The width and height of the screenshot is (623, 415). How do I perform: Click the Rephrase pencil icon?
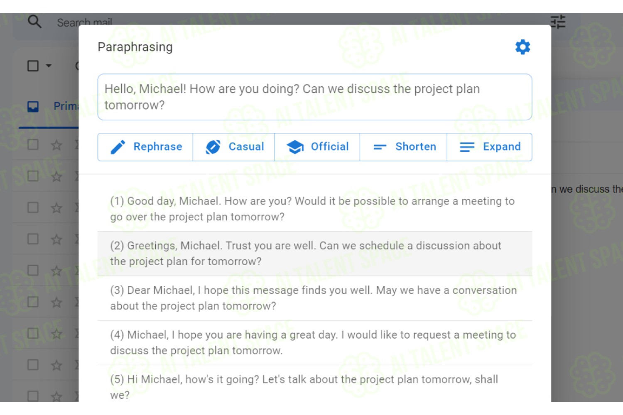[118, 147]
